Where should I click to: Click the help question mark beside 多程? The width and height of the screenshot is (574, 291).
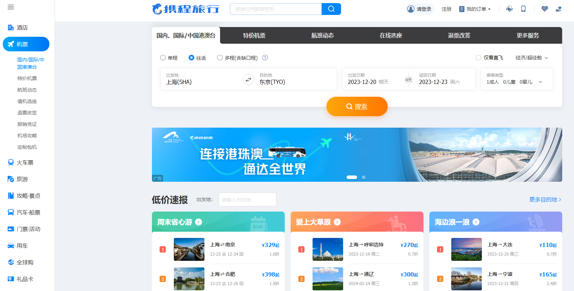point(265,58)
